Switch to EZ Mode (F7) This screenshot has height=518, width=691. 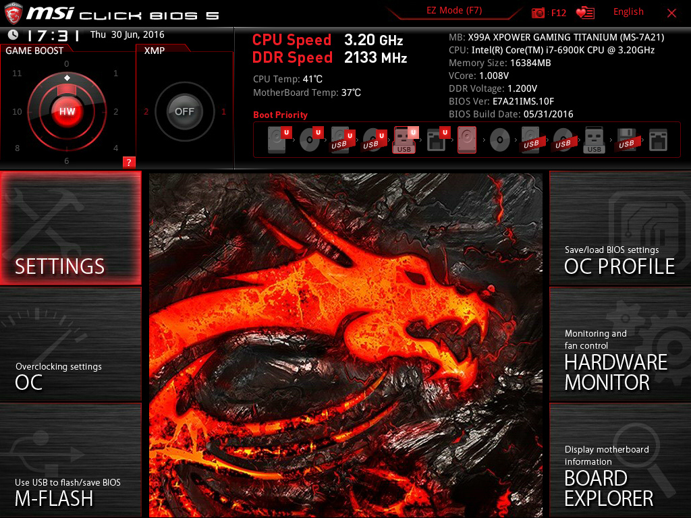pos(454,11)
